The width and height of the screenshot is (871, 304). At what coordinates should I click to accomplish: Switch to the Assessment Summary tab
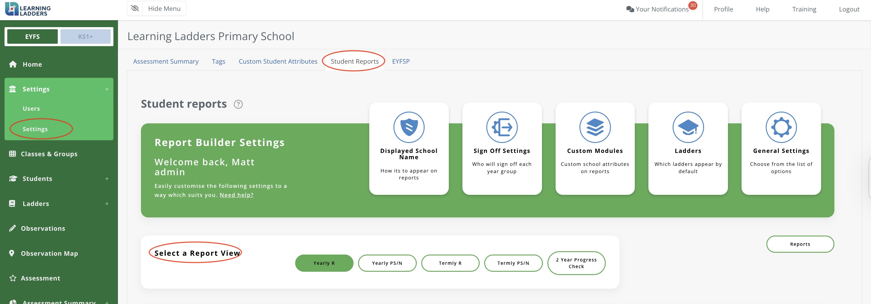[x=166, y=61]
